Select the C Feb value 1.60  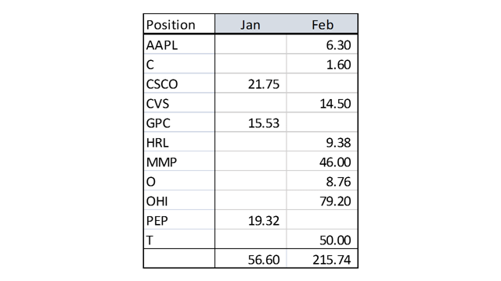coord(322,64)
